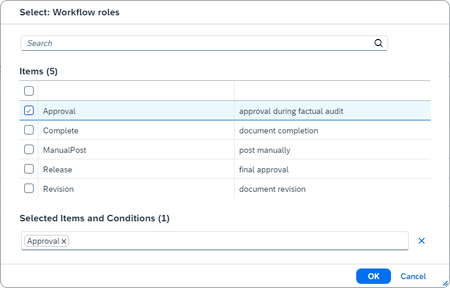Uncheck the Approval checkbox

[x=29, y=110]
